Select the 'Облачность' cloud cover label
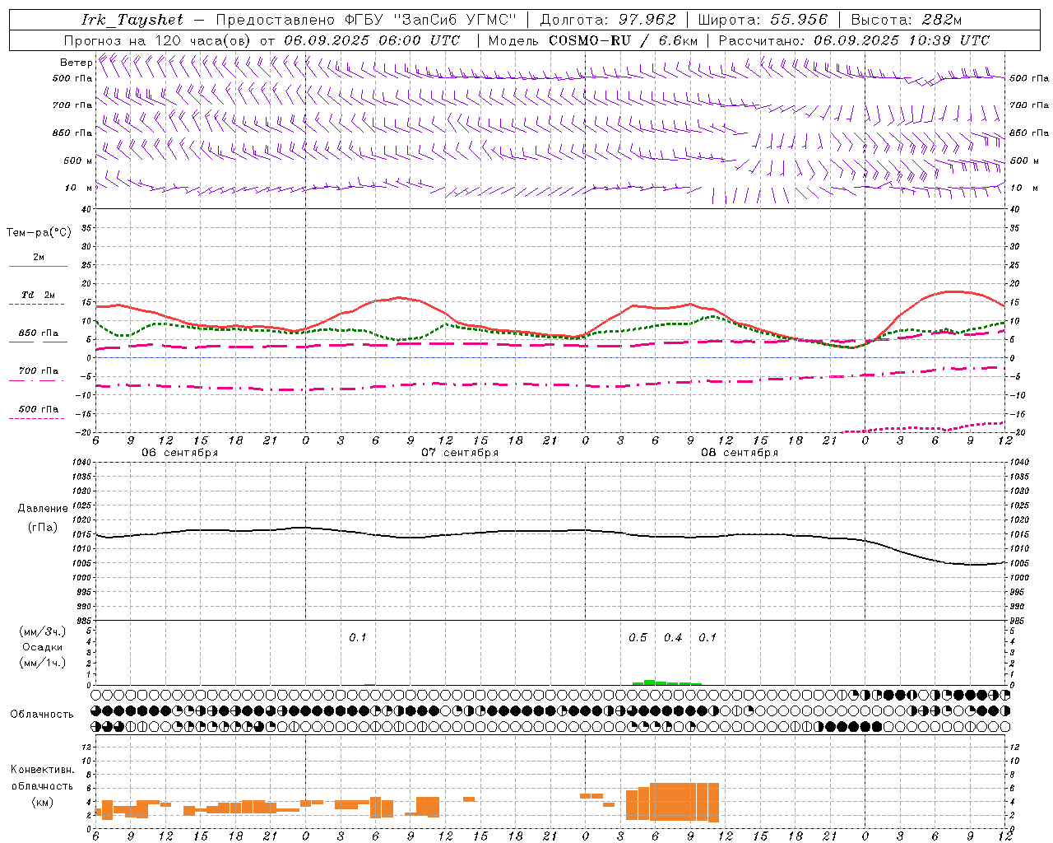The width and height of the screenshot is (1053, 843). click(x=42, y=715)
